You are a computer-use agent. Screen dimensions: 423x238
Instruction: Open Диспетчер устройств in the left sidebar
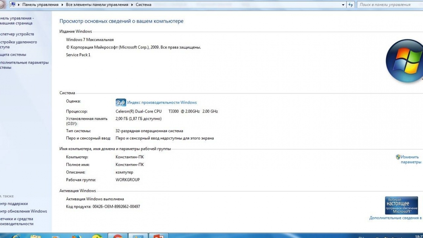point(17,34)
